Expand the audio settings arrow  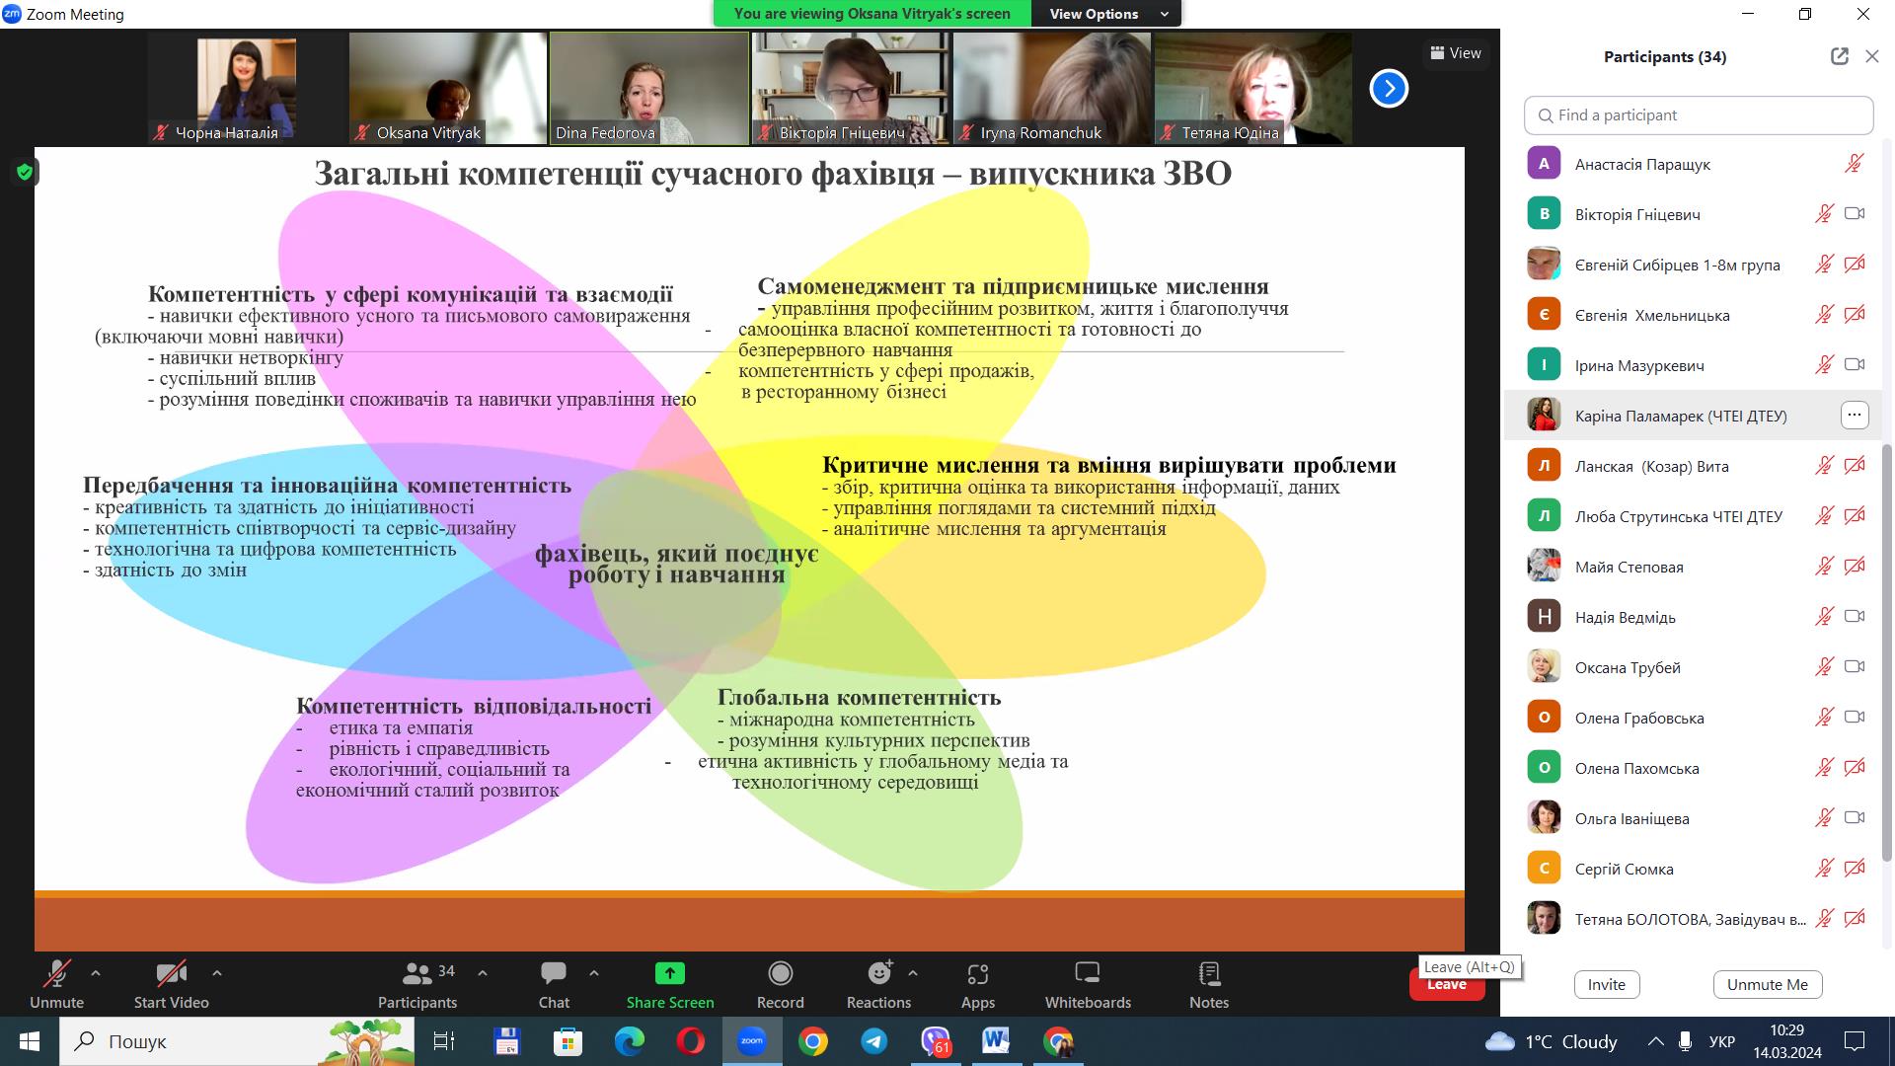(x=96, y=973)
